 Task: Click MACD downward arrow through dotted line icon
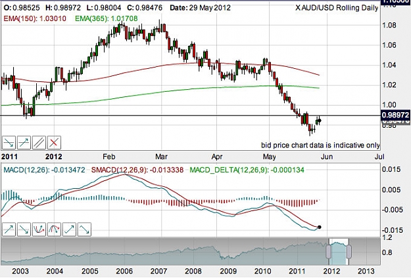(x=24, y=229)
